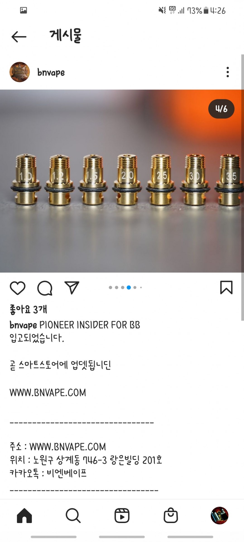Tap the 4/6 image counter badge
The height and width of the screenshot is (542, 244).
click(x=221, y=109)
